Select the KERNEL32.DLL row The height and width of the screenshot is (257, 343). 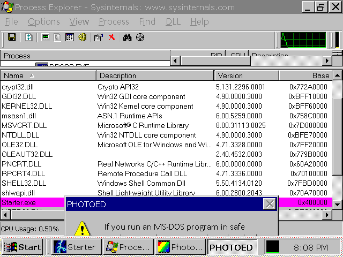[166, 106]
